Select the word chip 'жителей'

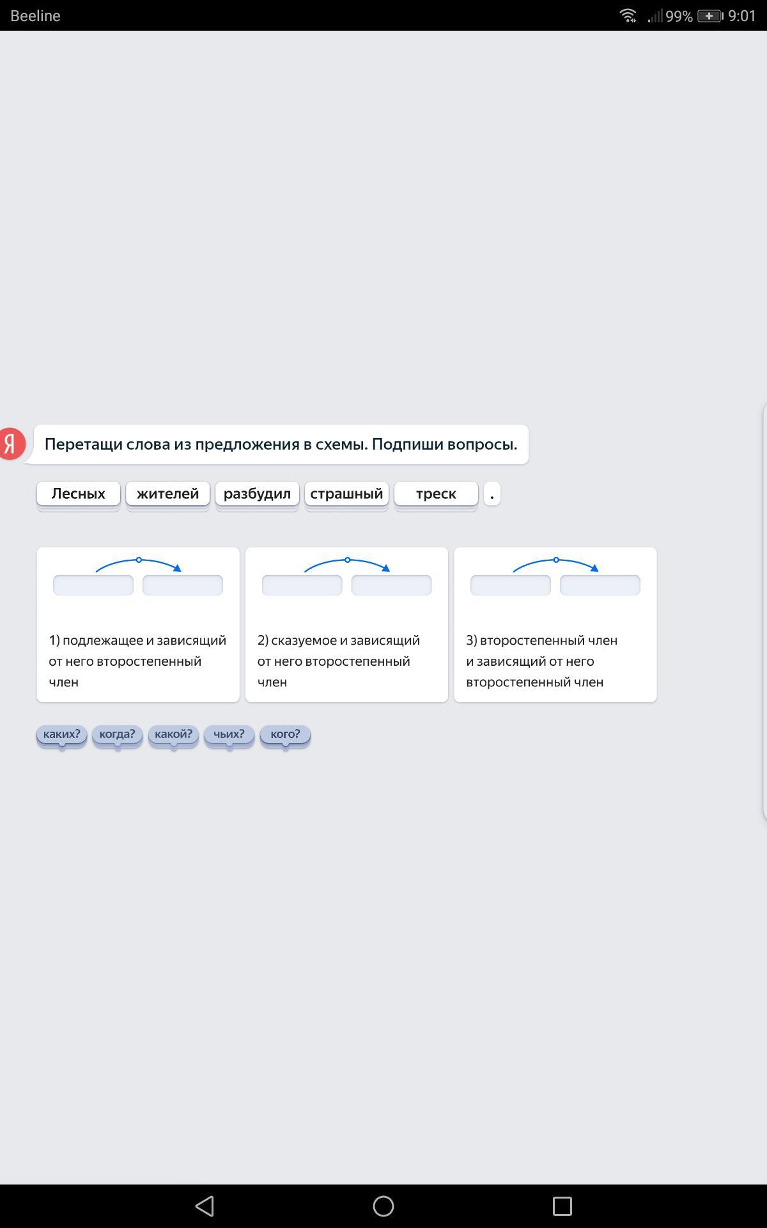tap(168, 494)
